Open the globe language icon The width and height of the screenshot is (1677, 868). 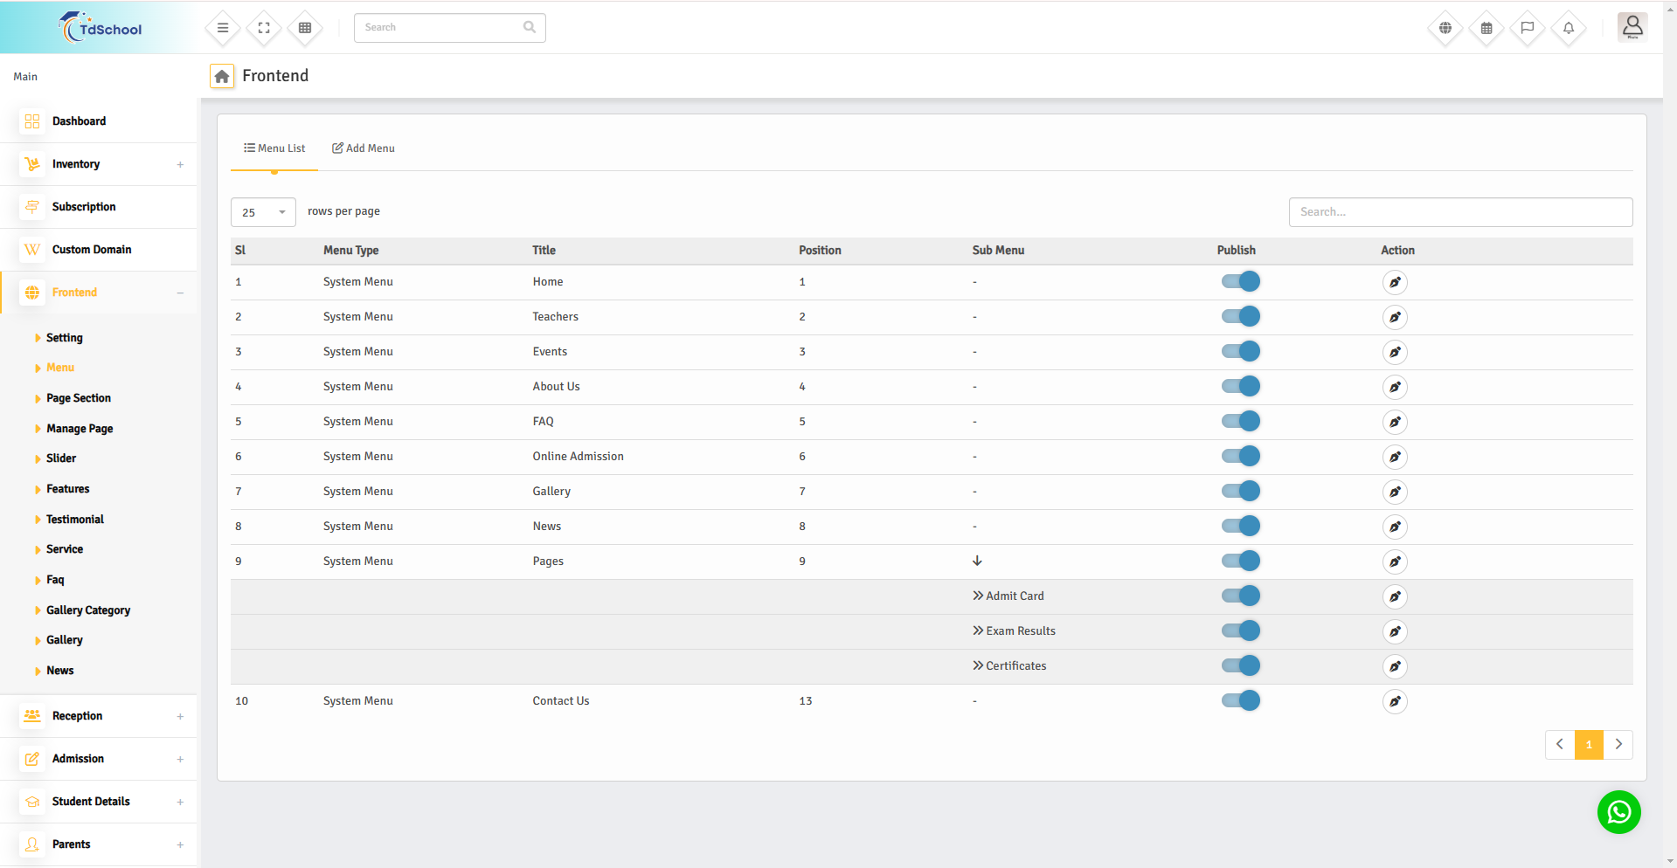click(x=1445, y=28)
